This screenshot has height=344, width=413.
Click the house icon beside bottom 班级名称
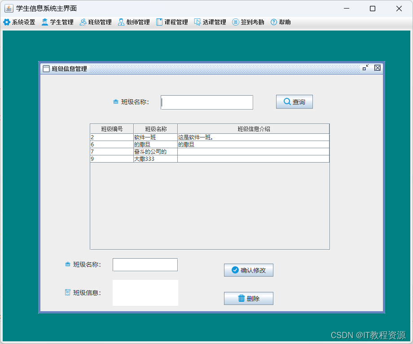coord(68,264)
